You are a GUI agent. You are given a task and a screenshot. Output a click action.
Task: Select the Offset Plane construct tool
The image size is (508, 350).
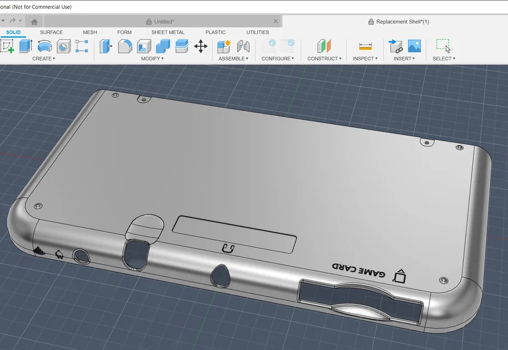click(324, 46)
